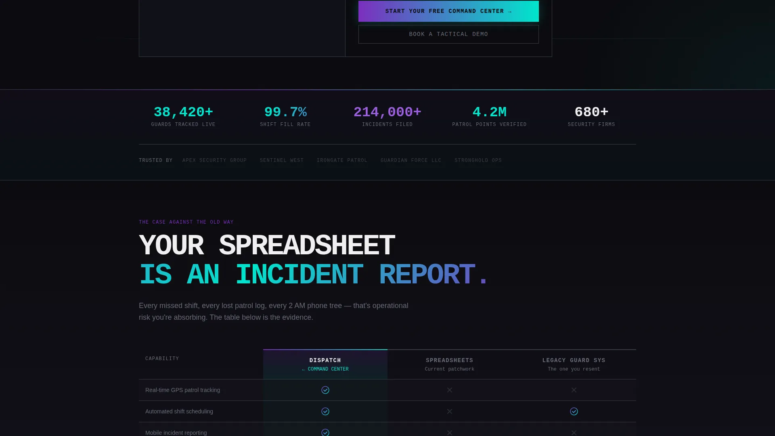Screen dimensions: 775x436
Task: Start your free command center
Action: 448,11
